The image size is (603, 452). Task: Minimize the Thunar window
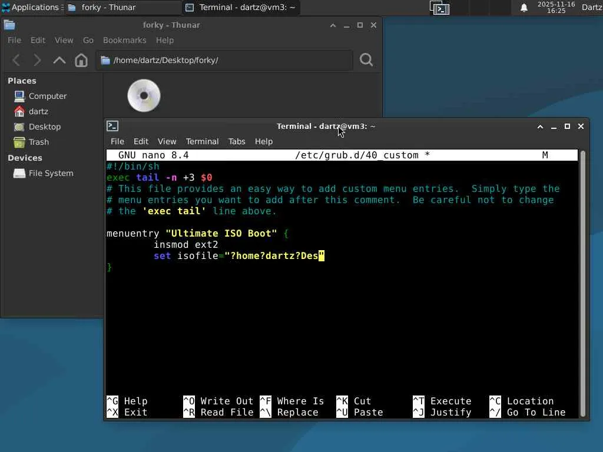click(346, 25)
